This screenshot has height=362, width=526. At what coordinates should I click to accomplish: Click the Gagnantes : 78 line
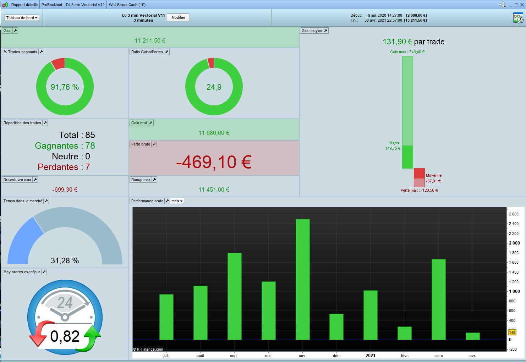(x=65, y=146)
